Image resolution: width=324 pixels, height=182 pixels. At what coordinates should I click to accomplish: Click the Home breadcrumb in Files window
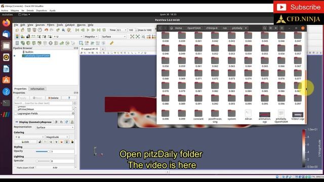coord(176,28)
